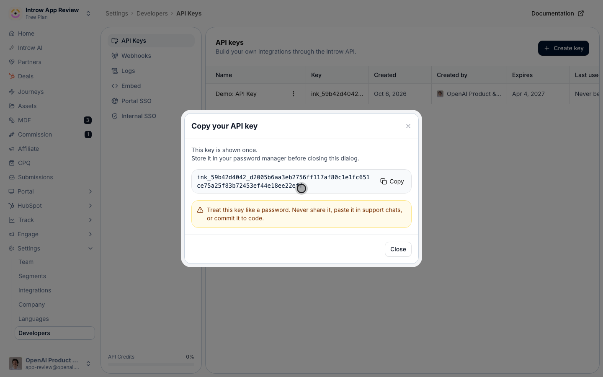603x377 pixels.
Task: Open Demo: API Key three-dot menu
Action: 294,94
